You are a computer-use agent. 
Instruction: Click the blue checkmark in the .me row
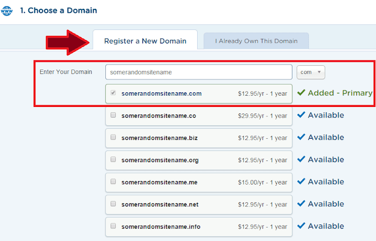[301, 182]
